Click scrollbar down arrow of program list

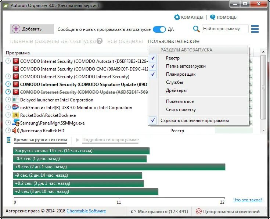coord(263,130)
